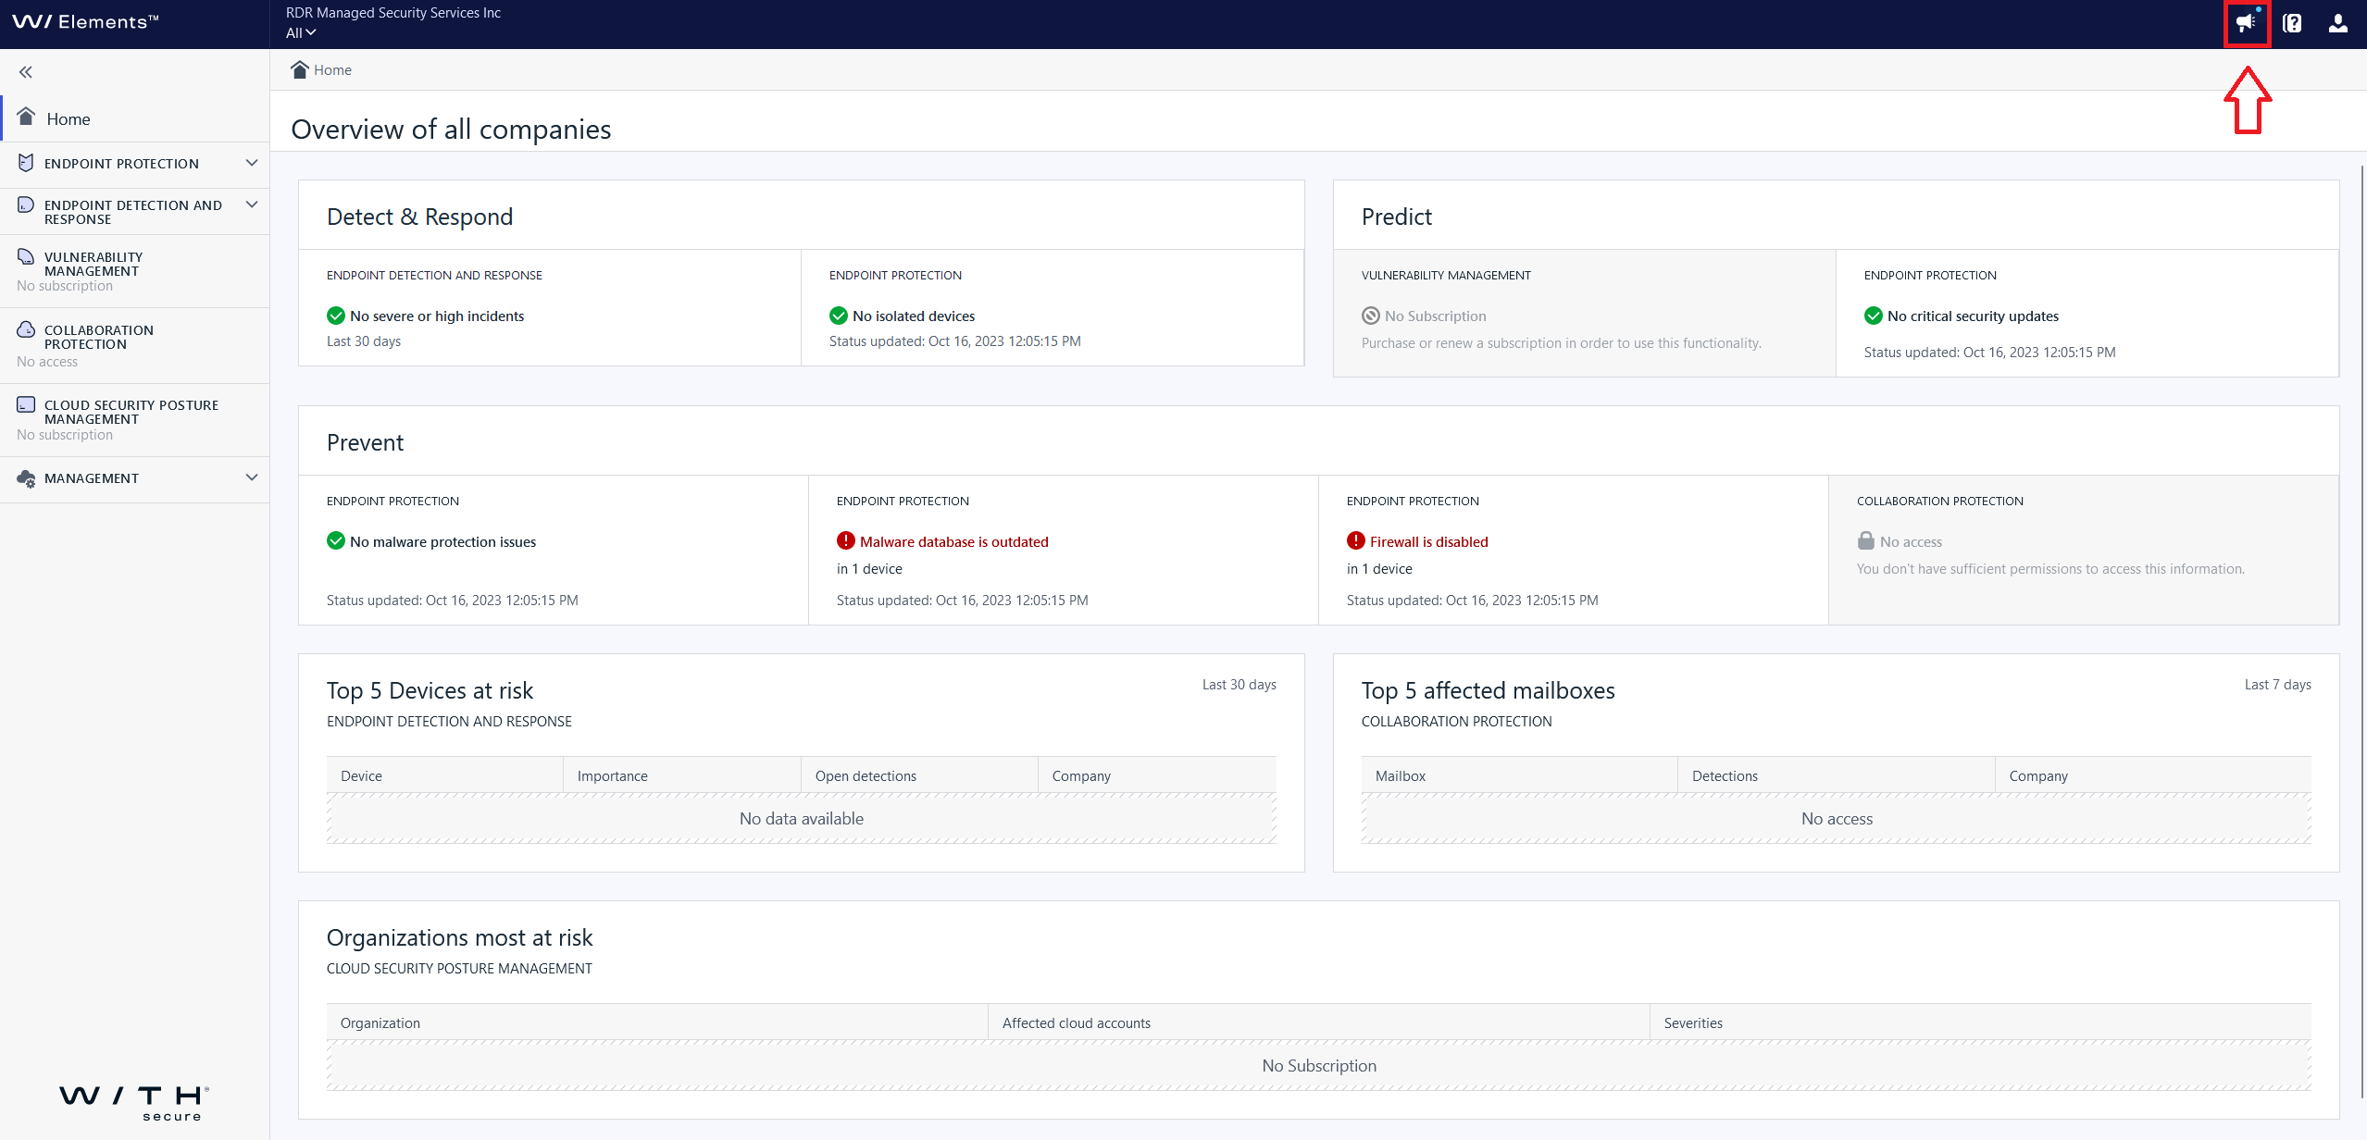Click Cloud Security Posture Management icon

point(26,404)
